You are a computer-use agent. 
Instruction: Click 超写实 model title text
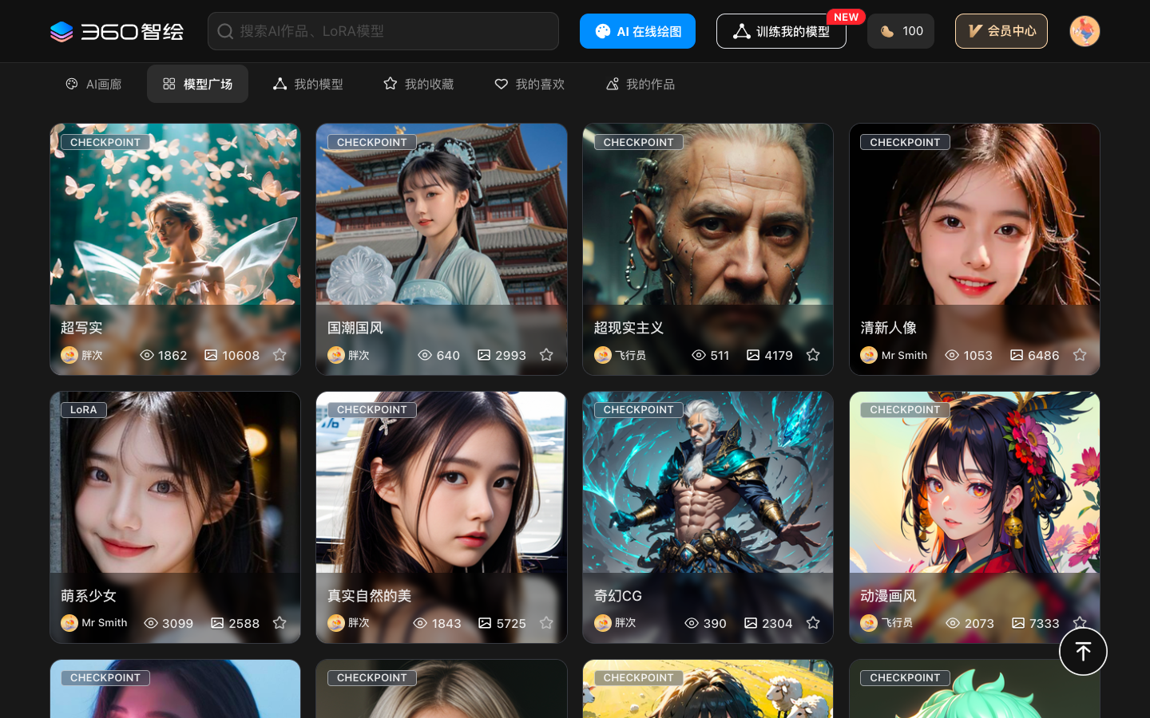point(81,328)
